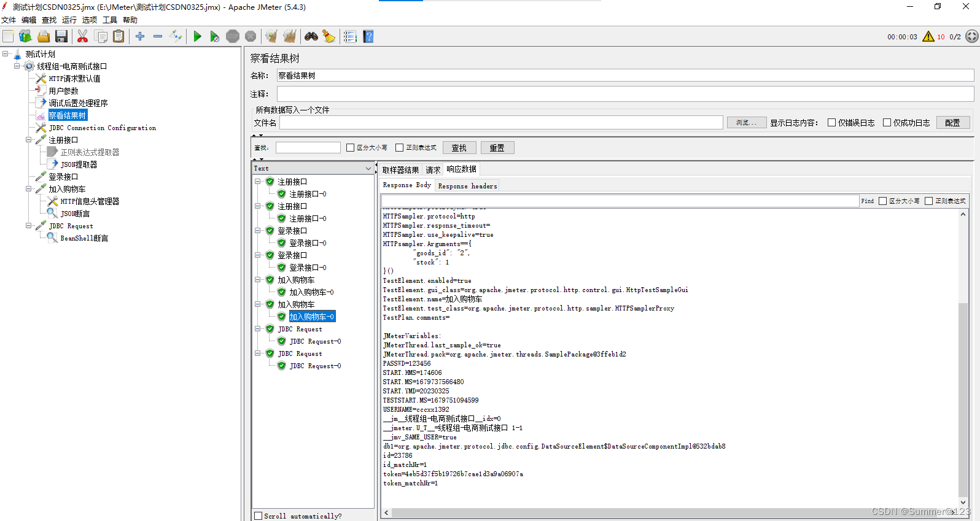The width and height of the screenshot is (980, 521).
Task: Collapse 线程组-电商测试接口 node
Action: tap(17, 66)
